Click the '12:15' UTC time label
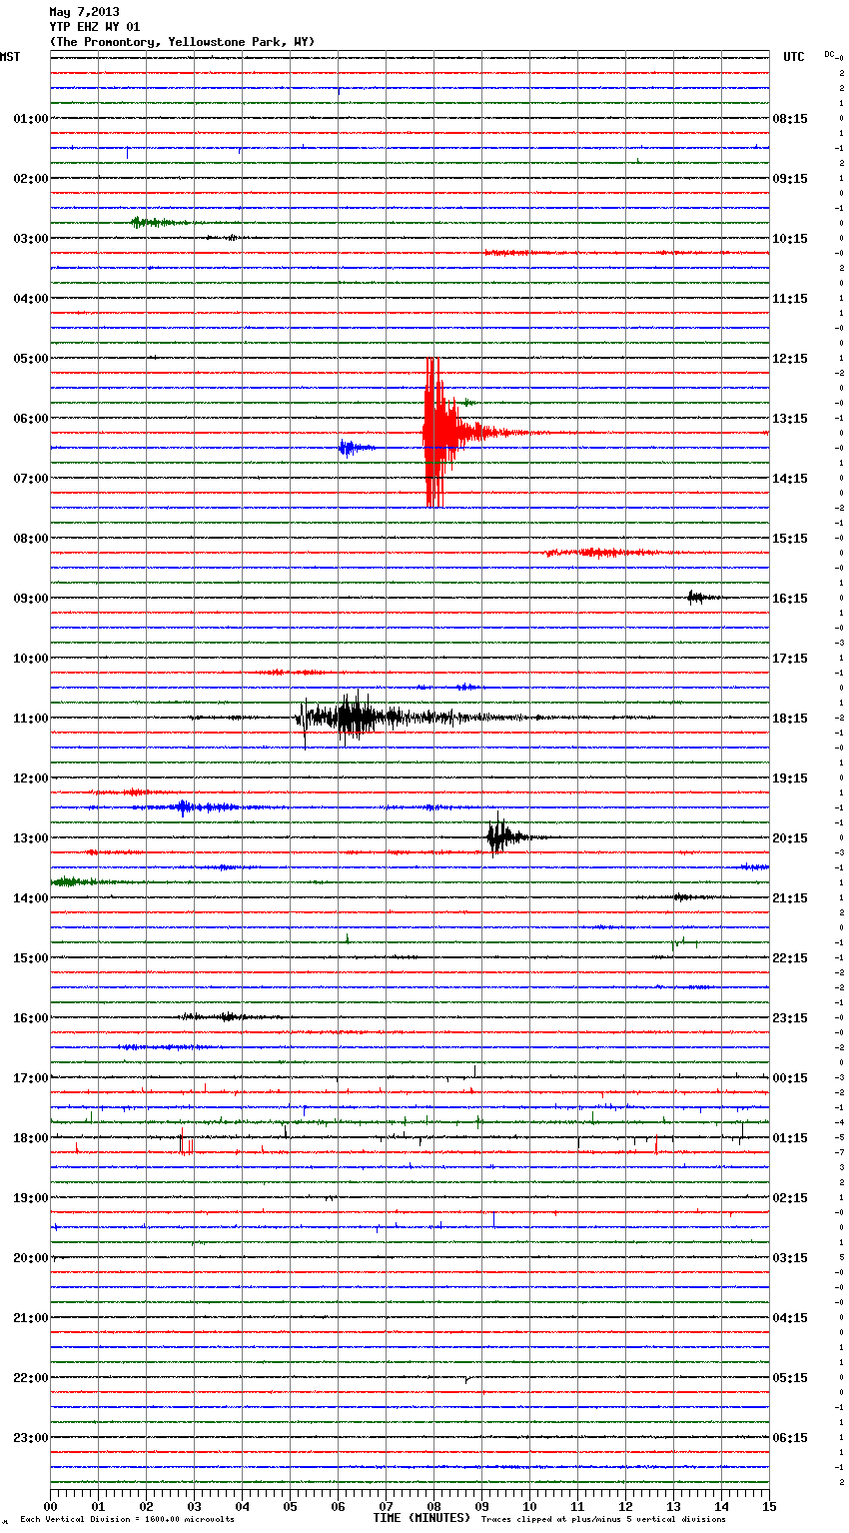This screenshot has height=1533, width=849. [x=790, y=359]
